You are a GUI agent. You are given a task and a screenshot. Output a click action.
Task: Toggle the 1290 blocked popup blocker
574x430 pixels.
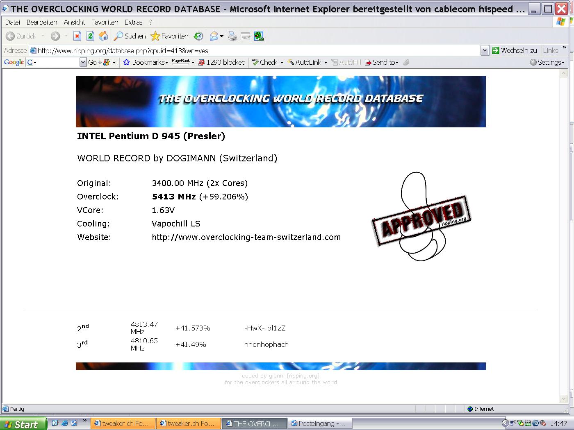[222, 62]
